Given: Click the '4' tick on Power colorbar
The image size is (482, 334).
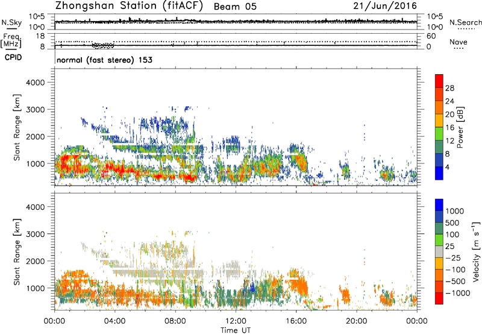Looking at the screenshot, I should 447,167.
